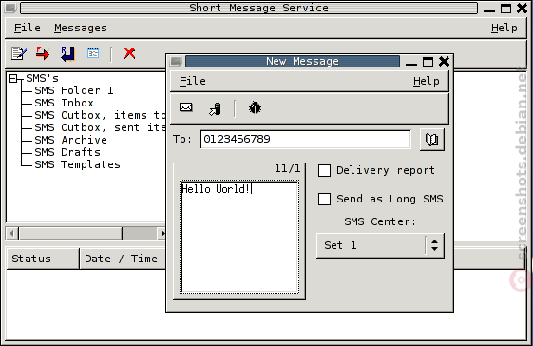Open window menu icon of New Message title bar
This screenshot has width=533, height=346.
click(176, 62)
